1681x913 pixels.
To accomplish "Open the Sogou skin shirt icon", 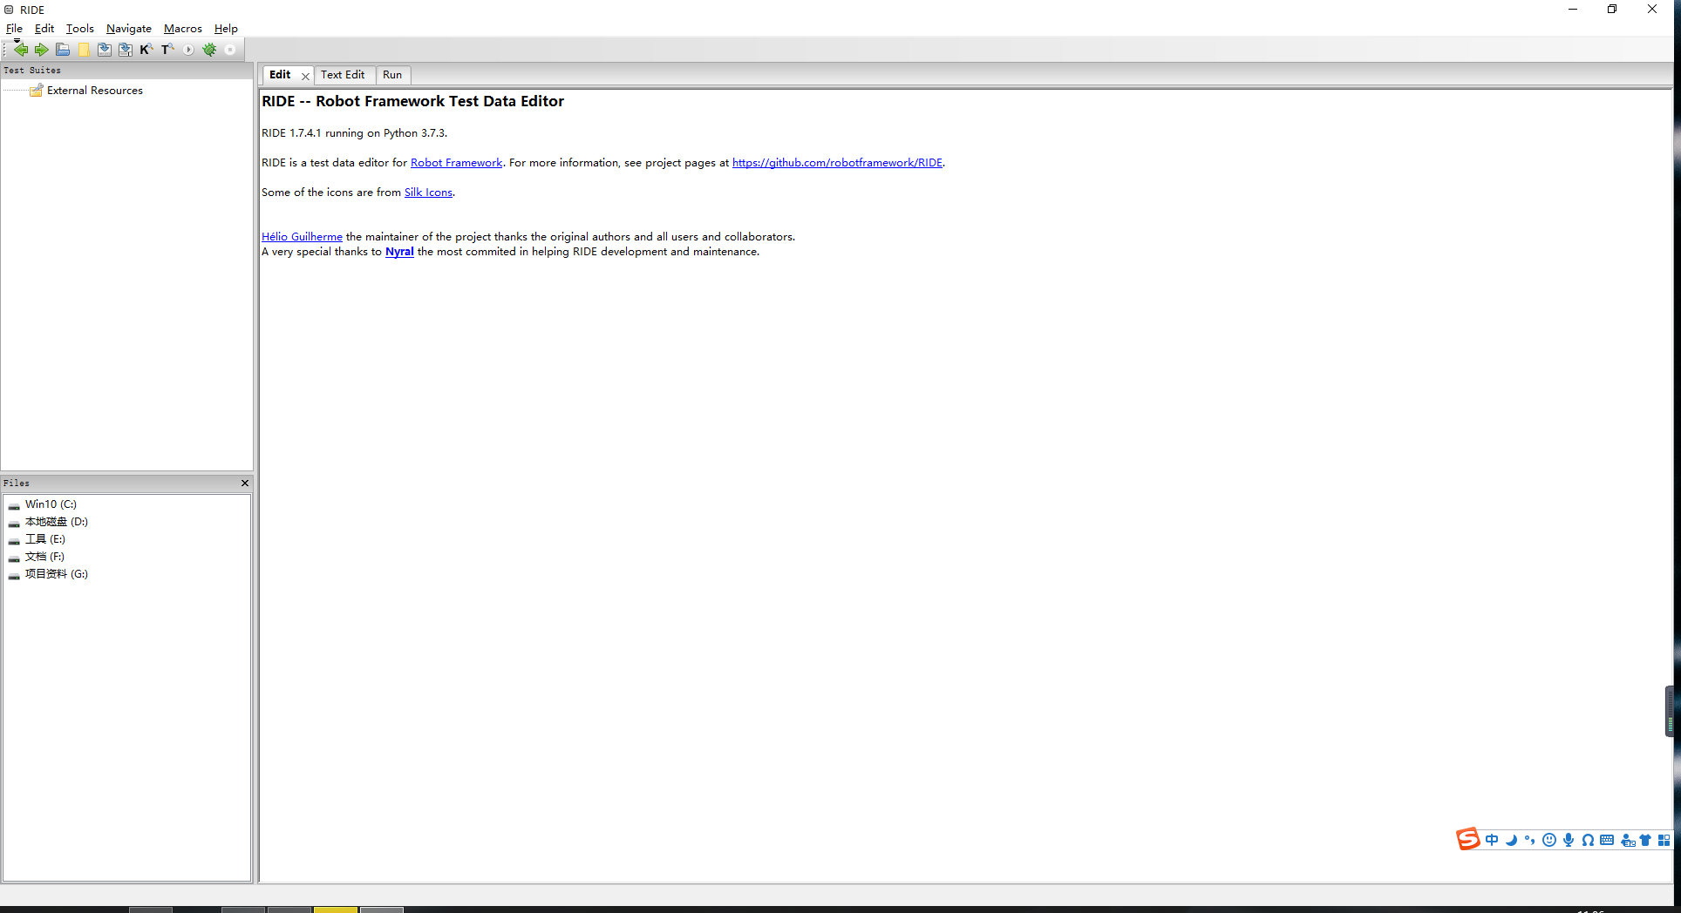I will [x=1645, y=840].
